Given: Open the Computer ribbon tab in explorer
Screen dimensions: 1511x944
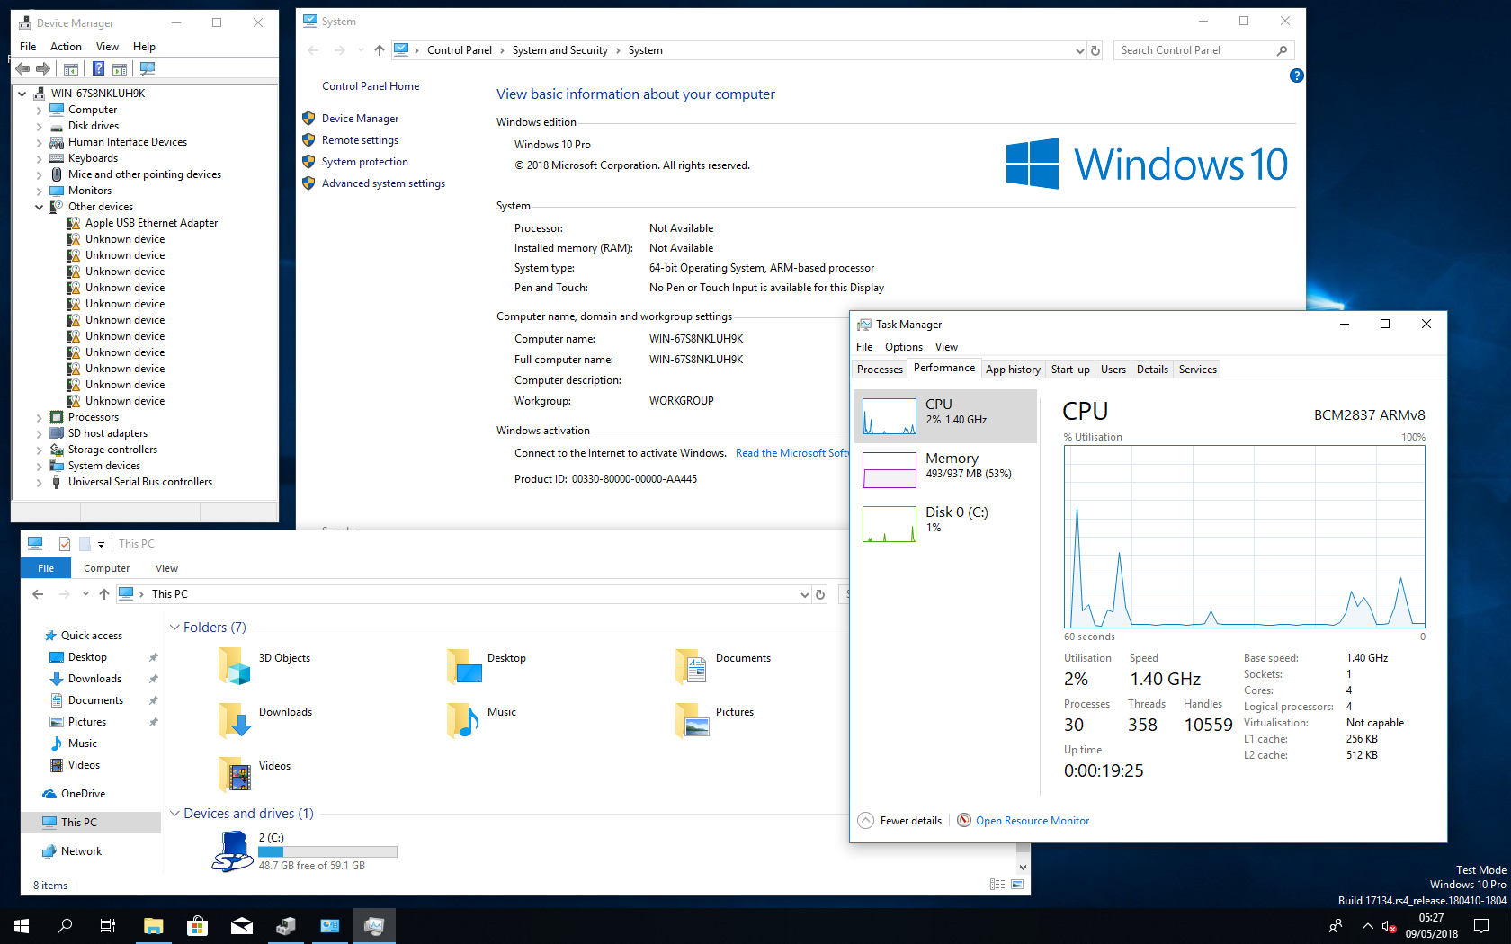Looking at the screenshot, I should pos(106,568).
